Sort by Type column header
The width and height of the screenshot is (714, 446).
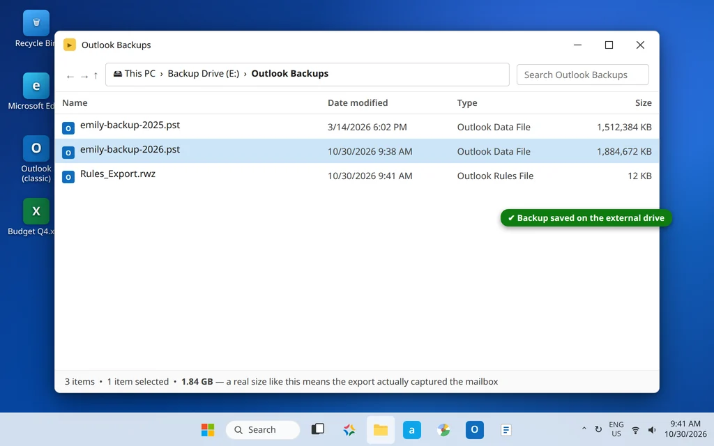(x=466, y=103)
